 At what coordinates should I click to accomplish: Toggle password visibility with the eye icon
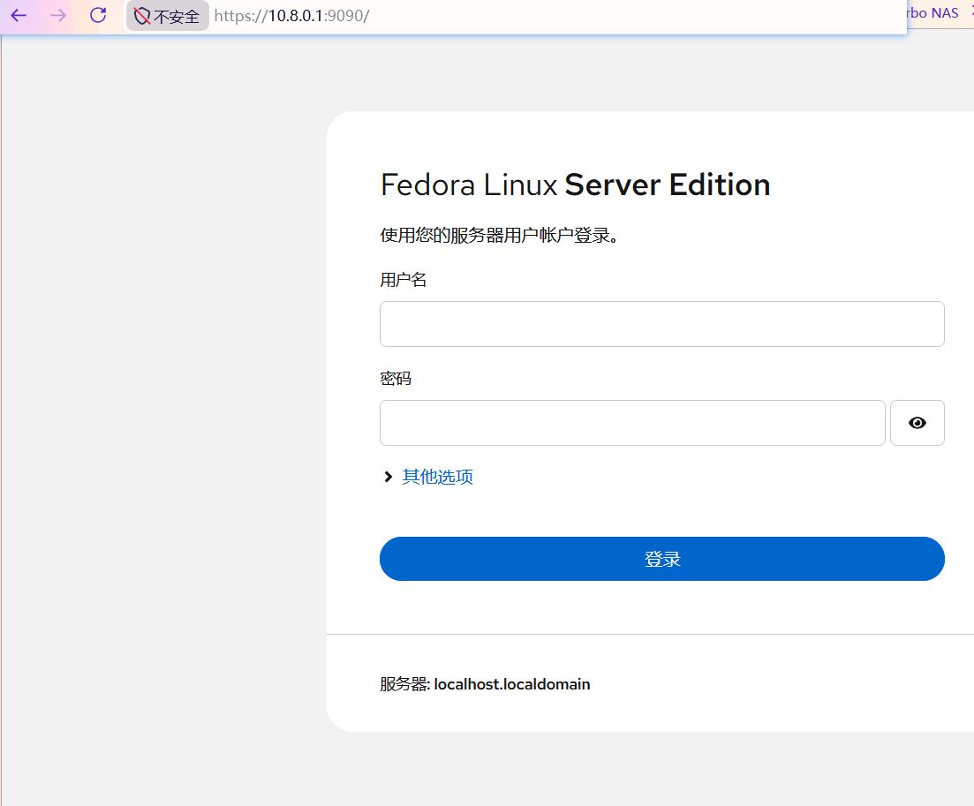click(917, 423)
